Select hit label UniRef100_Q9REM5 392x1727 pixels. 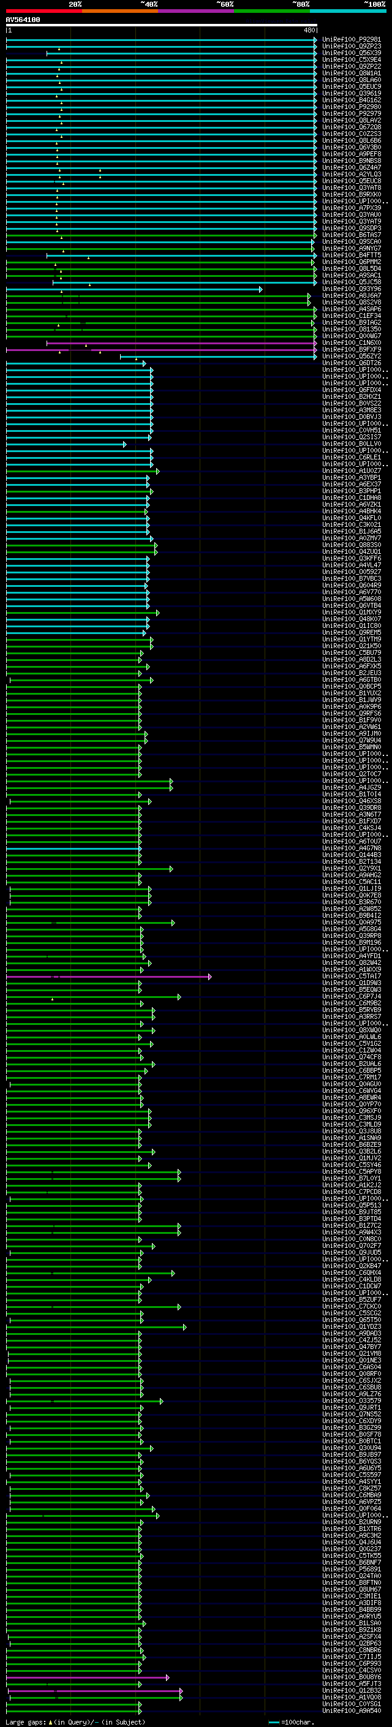pyautogui.click(x=352, y=632)
